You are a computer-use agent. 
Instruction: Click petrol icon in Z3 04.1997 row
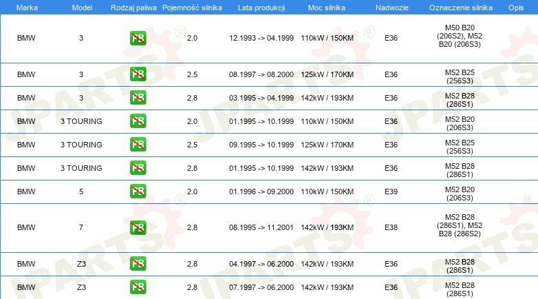(138, 264)
